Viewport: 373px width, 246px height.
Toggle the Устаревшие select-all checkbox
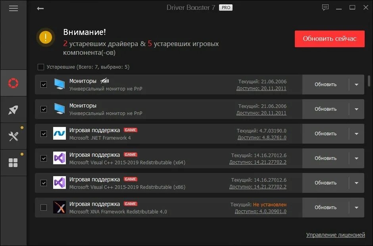click(x=41, y=67)
